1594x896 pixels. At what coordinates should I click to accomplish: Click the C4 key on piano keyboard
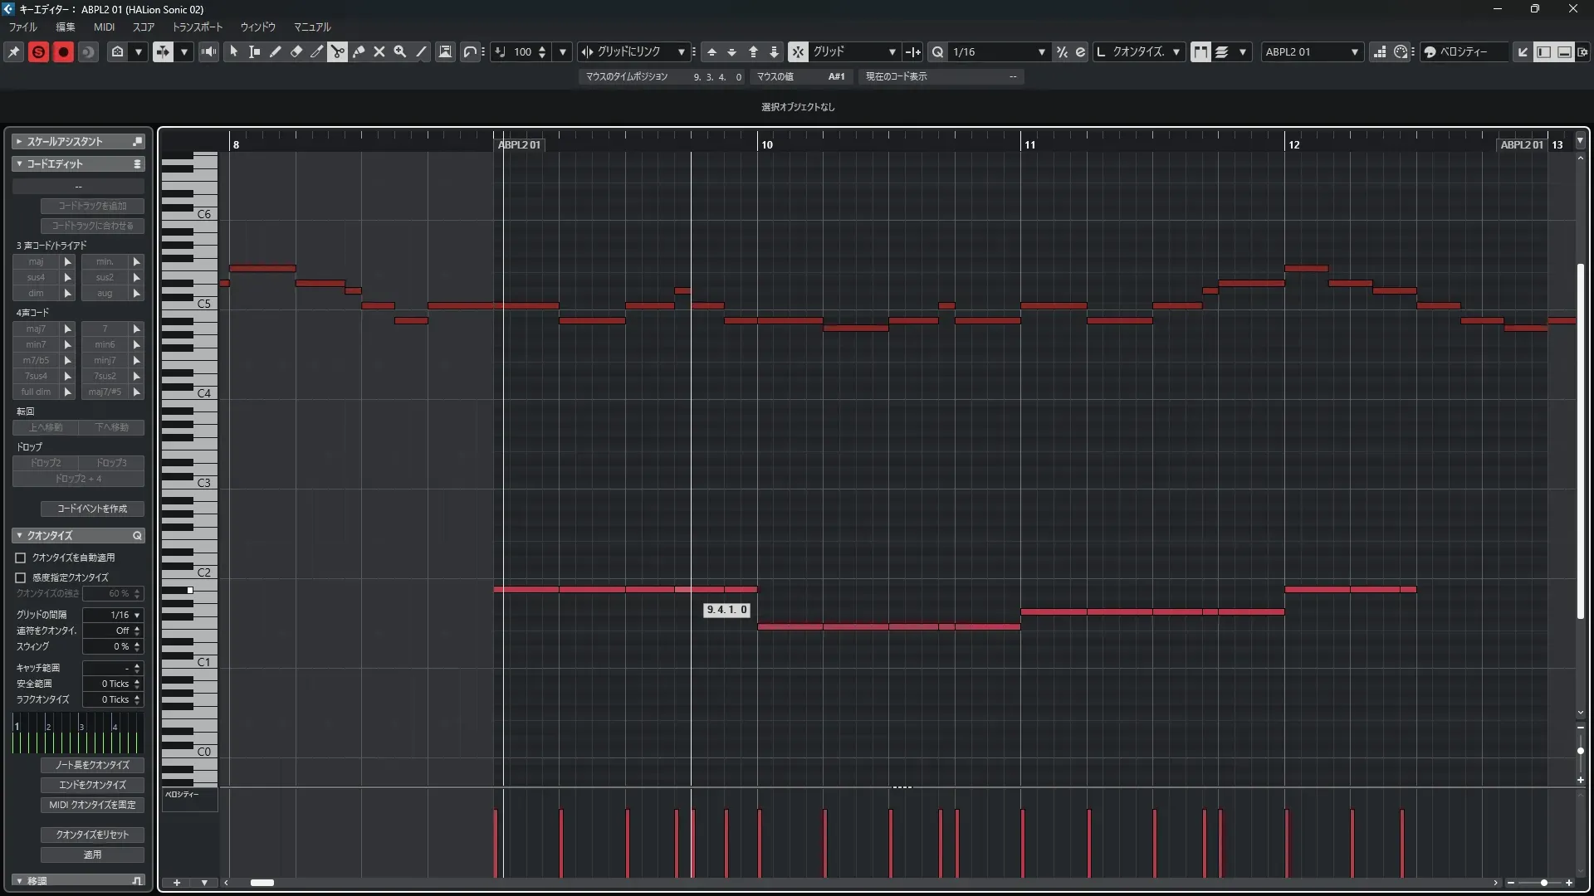[x=203, y=393]
